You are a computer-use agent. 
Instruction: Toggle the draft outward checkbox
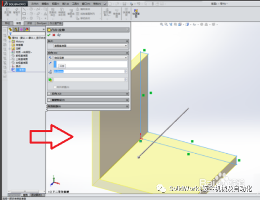pyautogui.click(x=55, y=87)
